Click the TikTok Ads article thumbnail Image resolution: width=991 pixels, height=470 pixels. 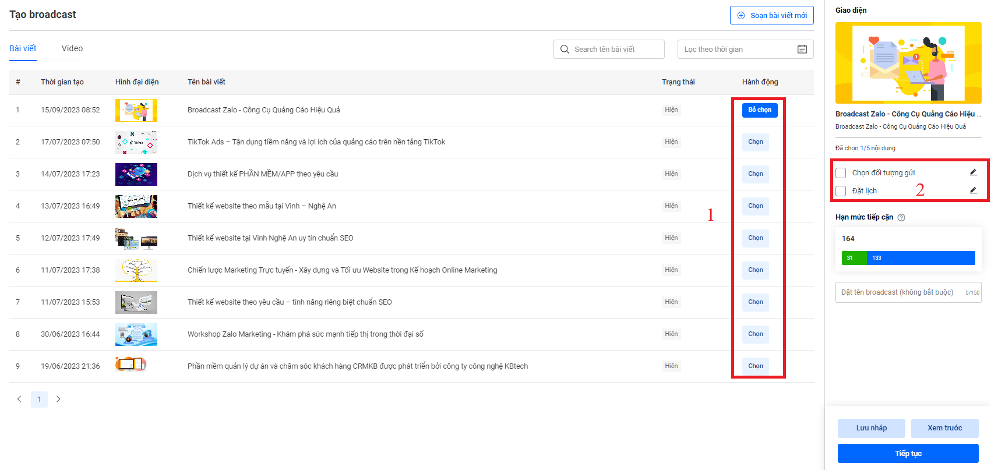[136, 142]
